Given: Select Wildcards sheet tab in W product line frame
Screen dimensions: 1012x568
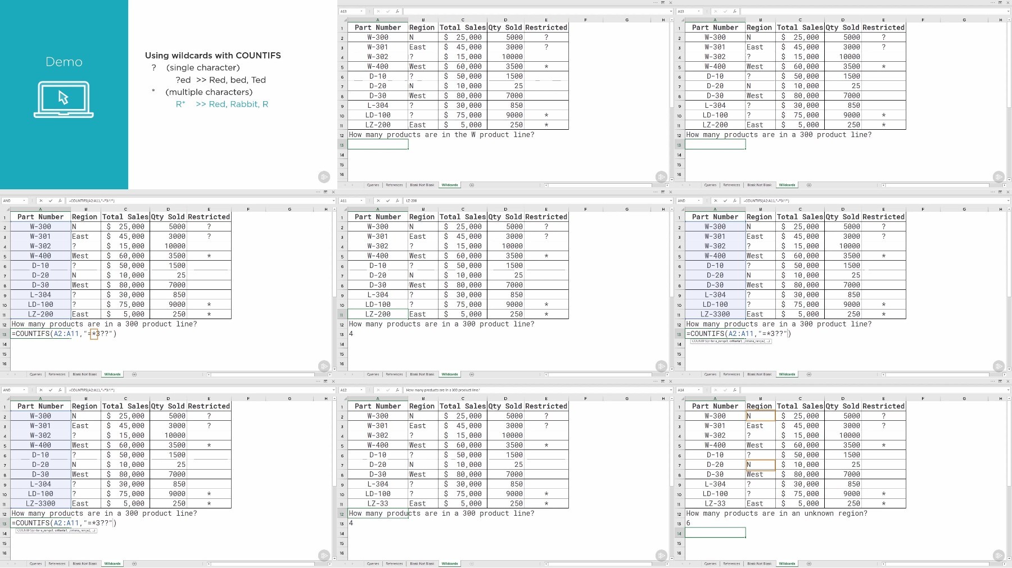Looking at the screenshot, I should [x=450, y=185].
